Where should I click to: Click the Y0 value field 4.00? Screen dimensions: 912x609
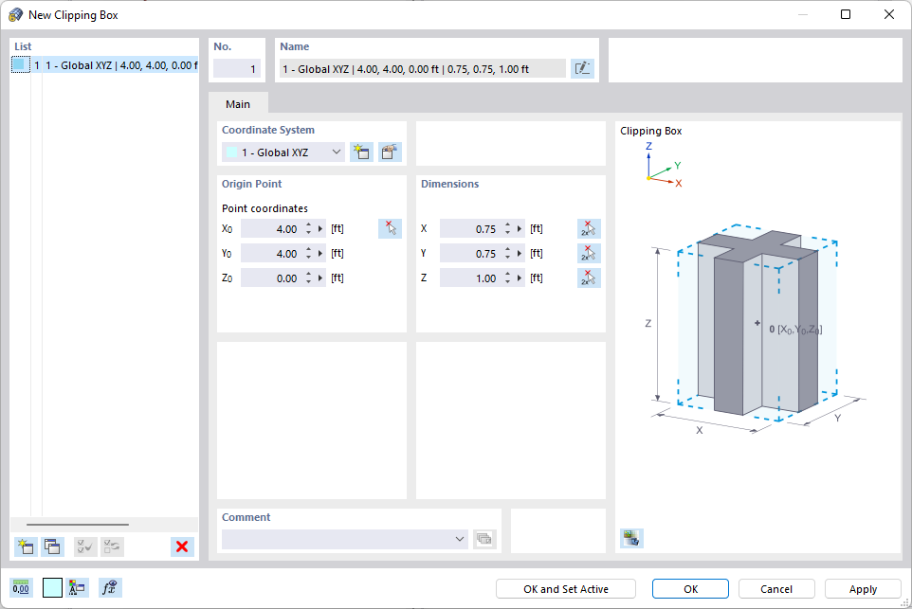coord(272,254)
